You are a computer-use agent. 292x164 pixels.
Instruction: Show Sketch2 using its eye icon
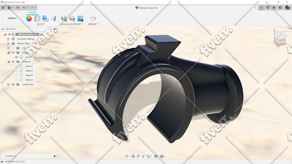coord(17,71)
